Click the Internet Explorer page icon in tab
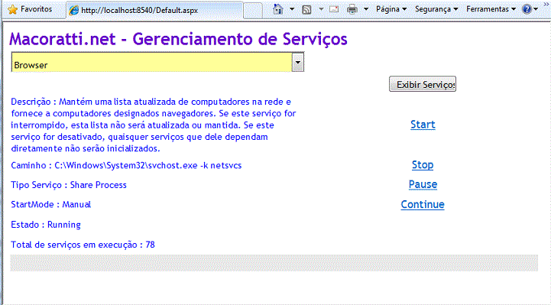The height and width of the screenshot is (305, 551). (73, 11)
